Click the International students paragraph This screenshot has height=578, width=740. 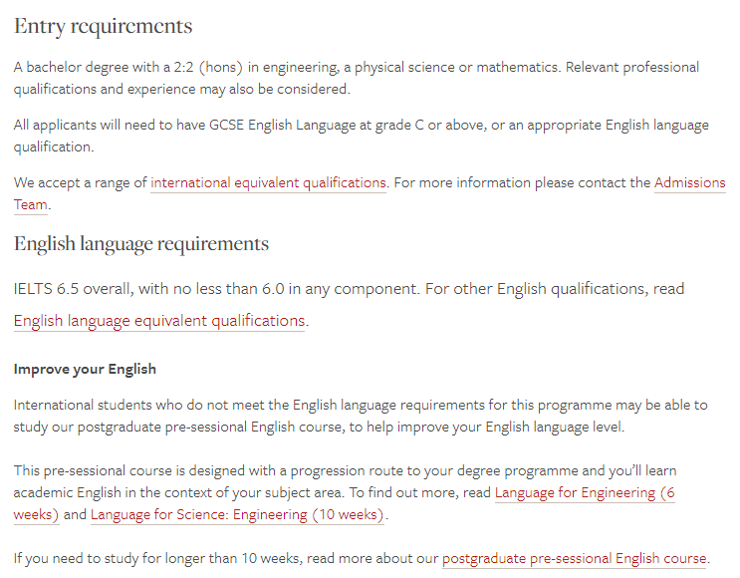coord(361,416)
